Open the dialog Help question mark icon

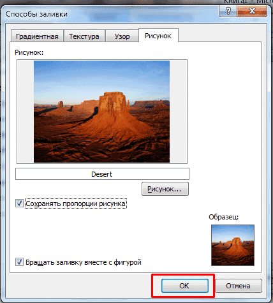click(228, 11)
